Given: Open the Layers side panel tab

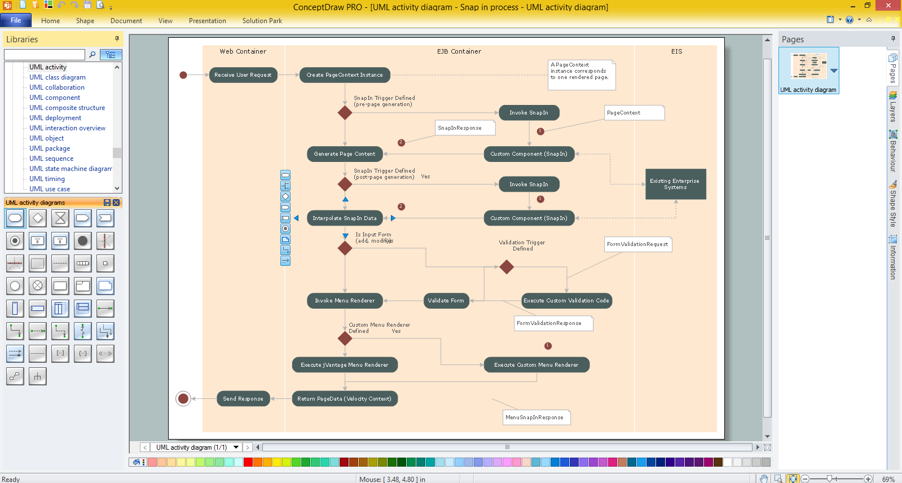Looking at the screenshot, I should coord(893,106).
